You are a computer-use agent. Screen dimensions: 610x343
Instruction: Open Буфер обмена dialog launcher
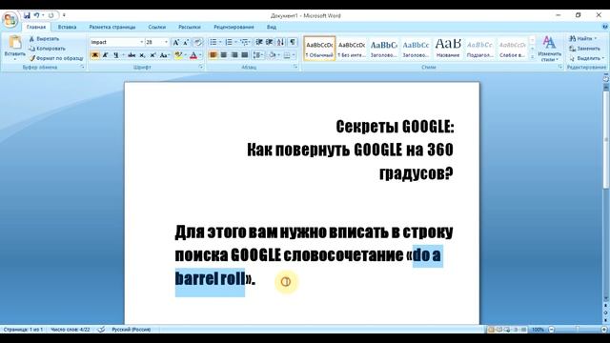83,67
